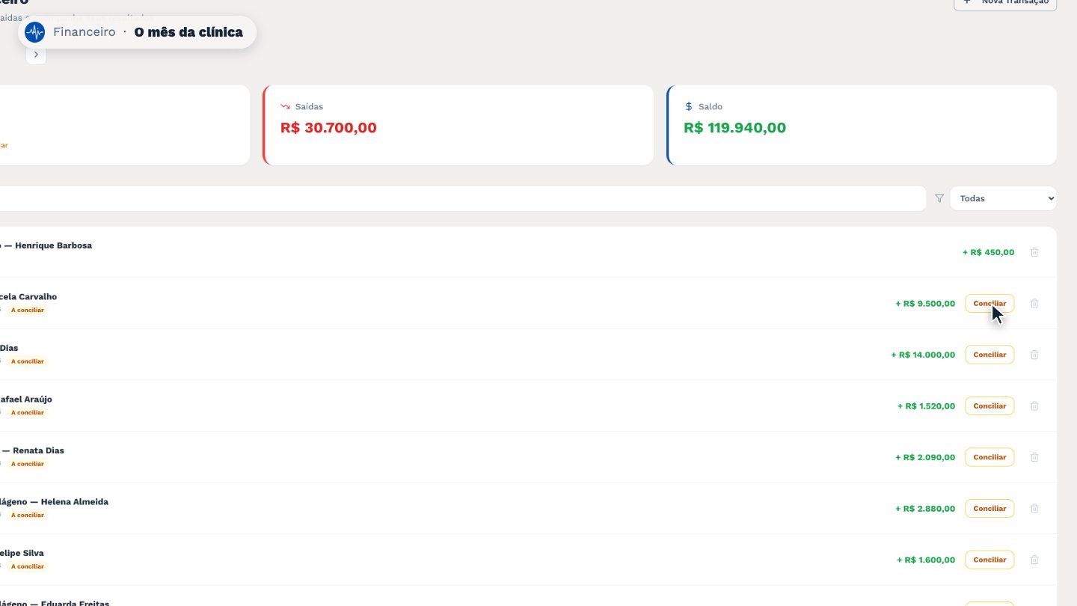Image resolution: width=1077 pixels, height=606 pixels.
Task: Click the Felipe Silva transaction name
Action: tap(22, 553)
